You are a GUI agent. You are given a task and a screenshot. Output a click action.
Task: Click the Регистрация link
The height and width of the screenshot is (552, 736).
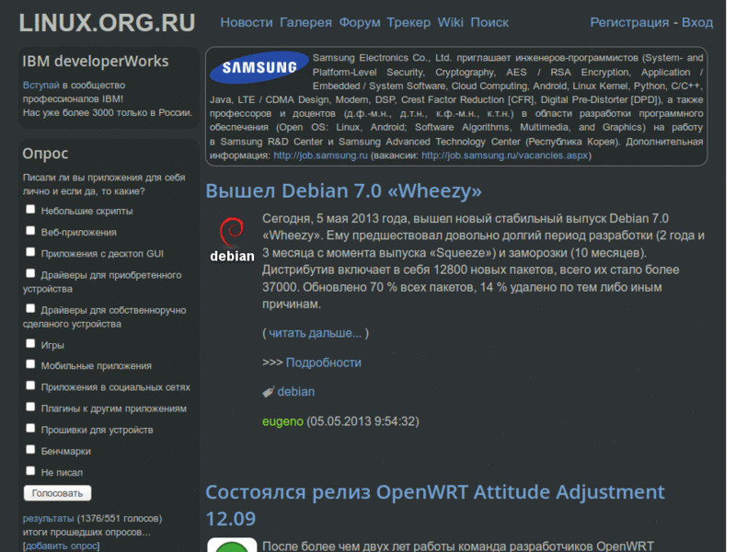[629, 22]
